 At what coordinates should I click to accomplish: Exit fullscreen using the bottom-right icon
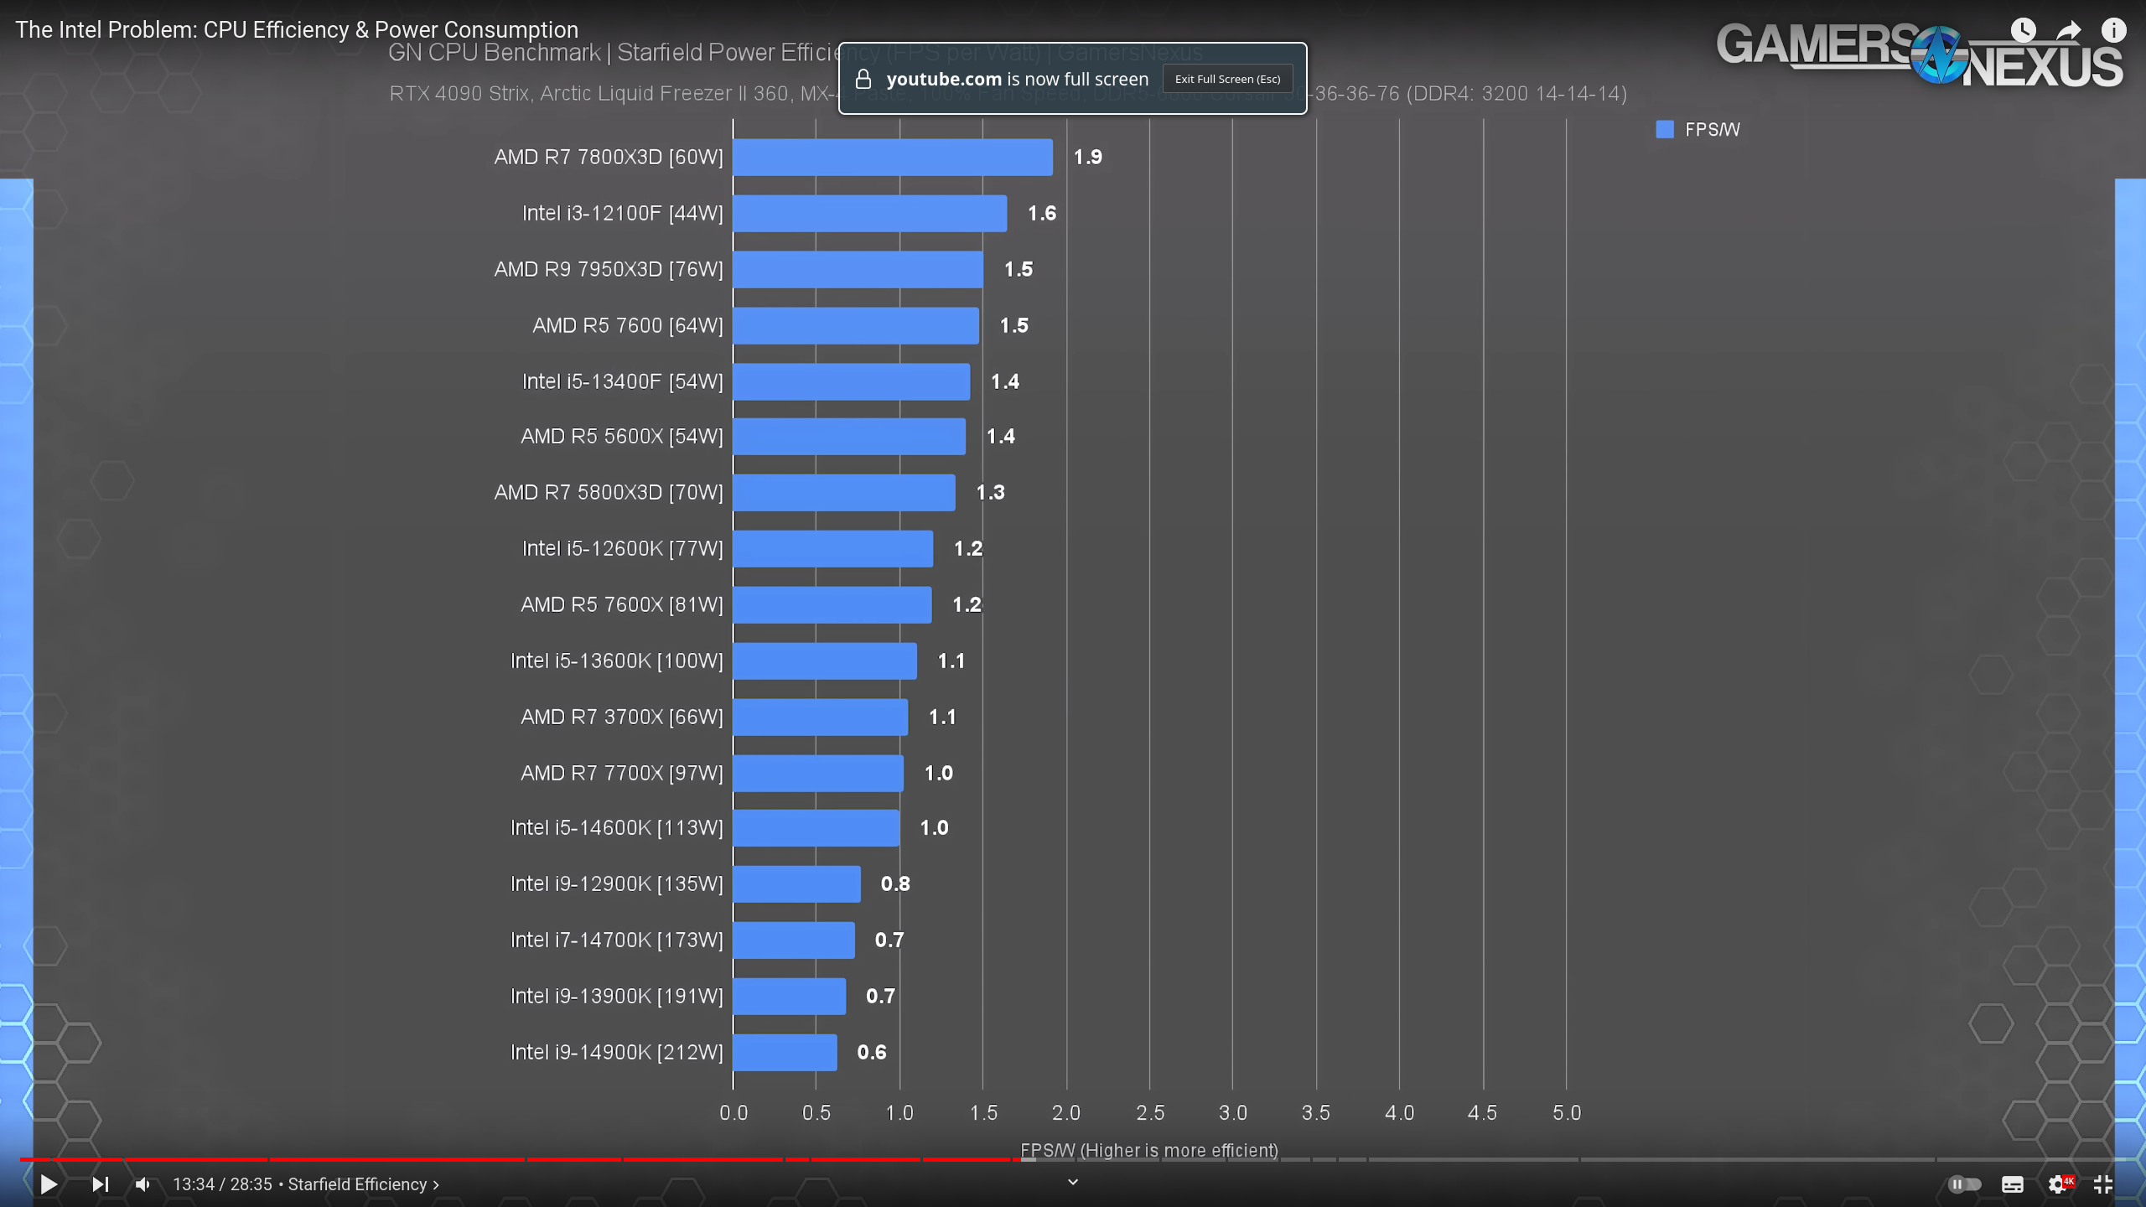pos(2102,1184)
